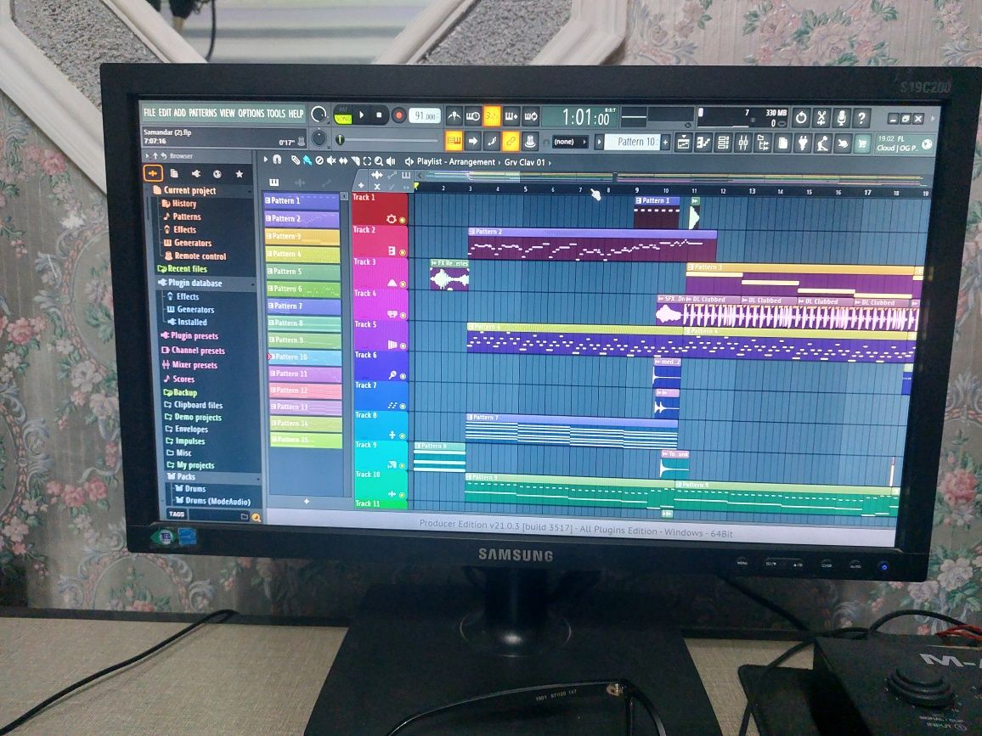982x736 pixels.
Task: Select Pattern 7 in the pattern picker
Action: pos(302,306)
